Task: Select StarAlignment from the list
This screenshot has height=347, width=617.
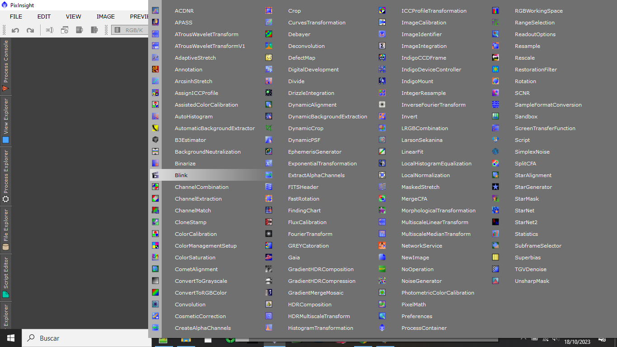Action: [533, 175]
